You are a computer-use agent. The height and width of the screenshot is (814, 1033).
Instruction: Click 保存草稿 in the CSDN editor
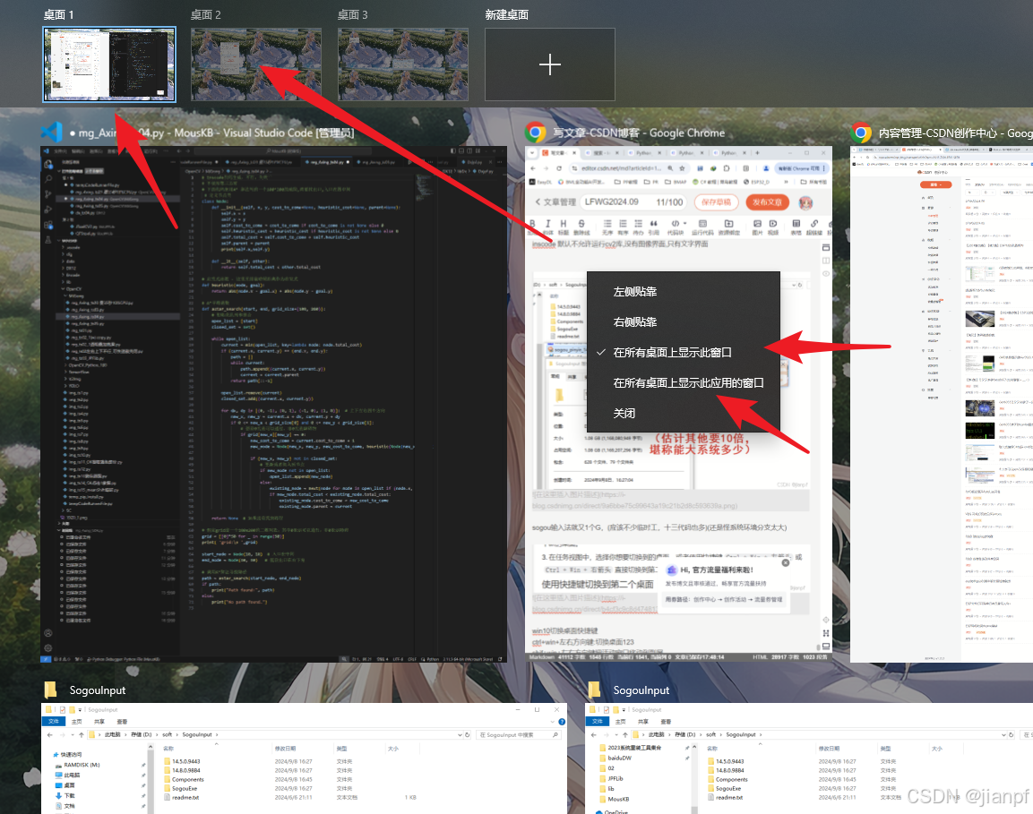coord(716,202)
